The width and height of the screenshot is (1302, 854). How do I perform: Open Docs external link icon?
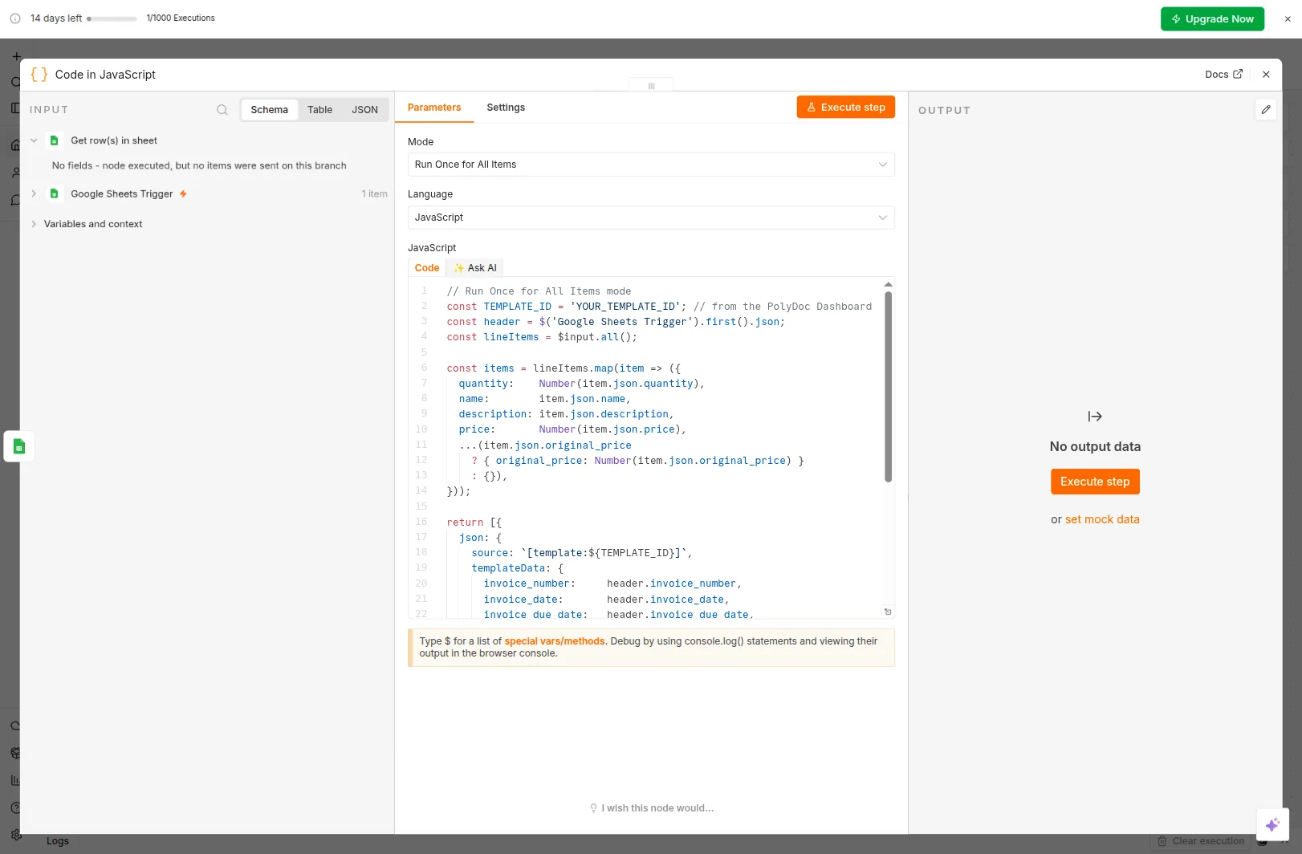[x=1238, y=74]
